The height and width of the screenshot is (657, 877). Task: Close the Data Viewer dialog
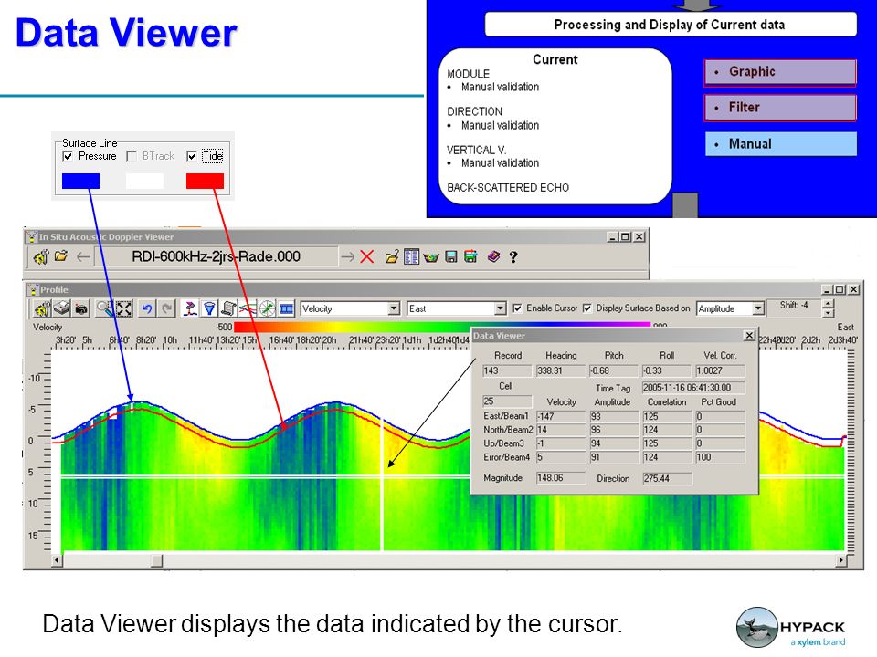(749, 335)
